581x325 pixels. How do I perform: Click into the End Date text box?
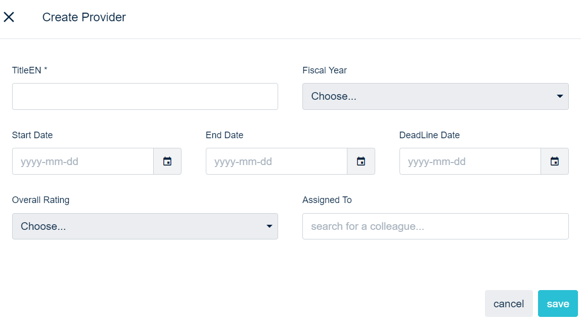(277, 161)
